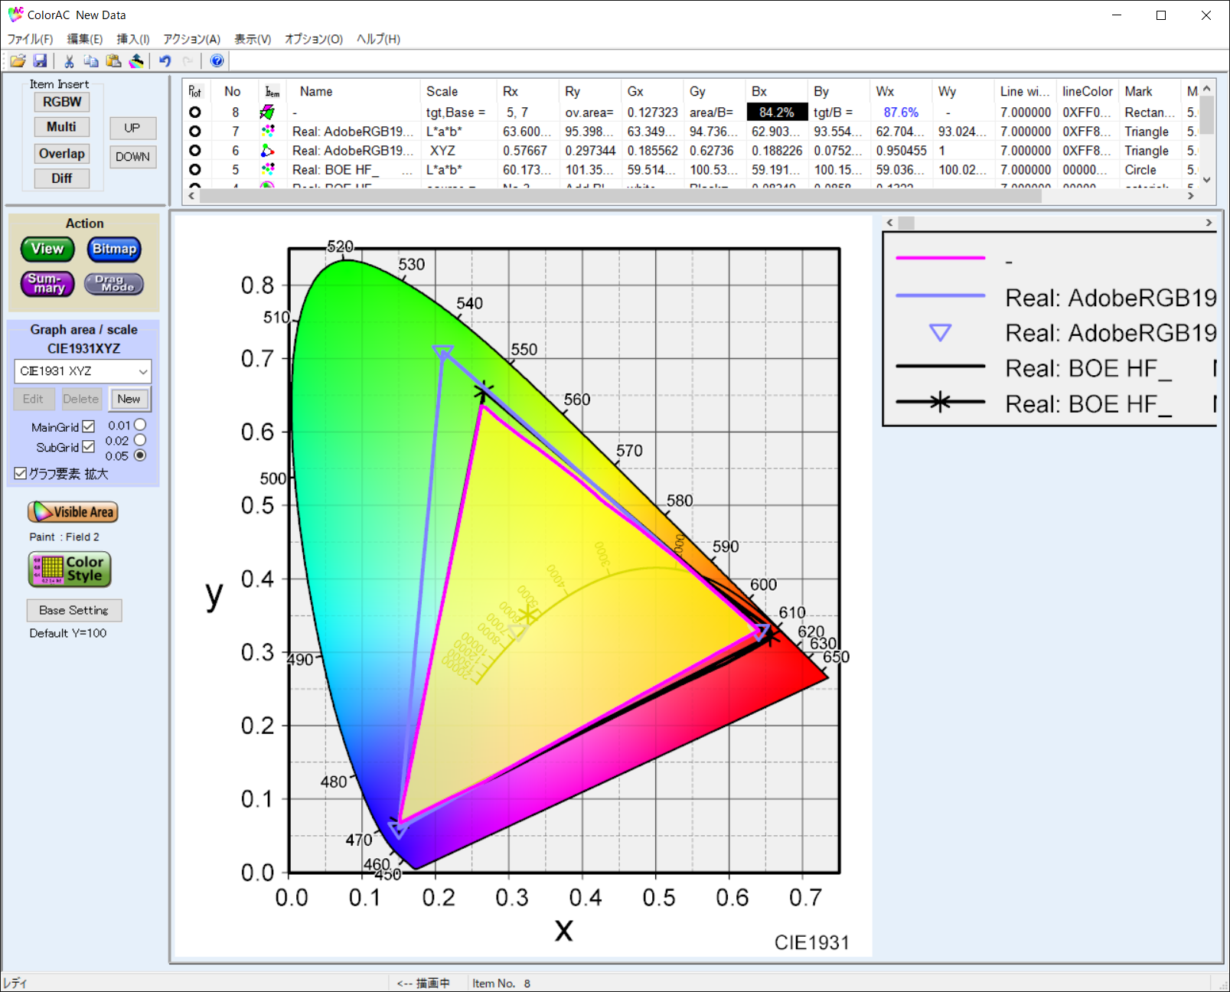Image resolution: width=1230 pixels, height=992 pixels.
Task: Open the purple Summary action button
Action: click(x=47, y=284)
